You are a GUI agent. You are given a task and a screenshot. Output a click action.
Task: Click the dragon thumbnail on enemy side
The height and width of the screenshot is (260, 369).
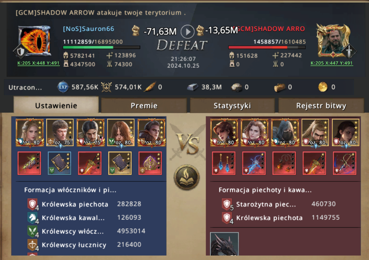(224, 244)
